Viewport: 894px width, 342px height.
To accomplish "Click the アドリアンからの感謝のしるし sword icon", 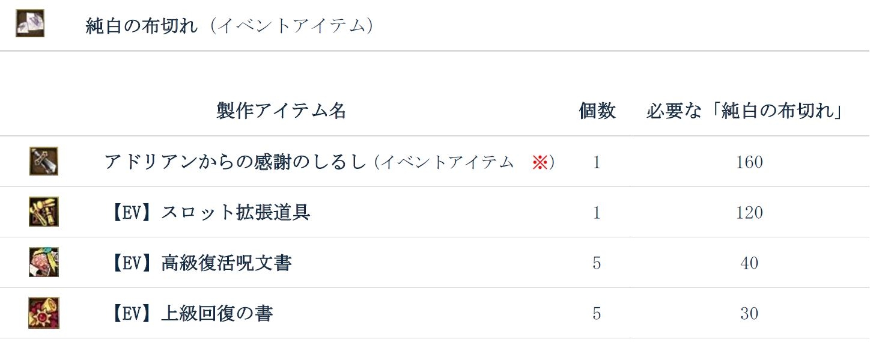I will (x=43, y=161).
